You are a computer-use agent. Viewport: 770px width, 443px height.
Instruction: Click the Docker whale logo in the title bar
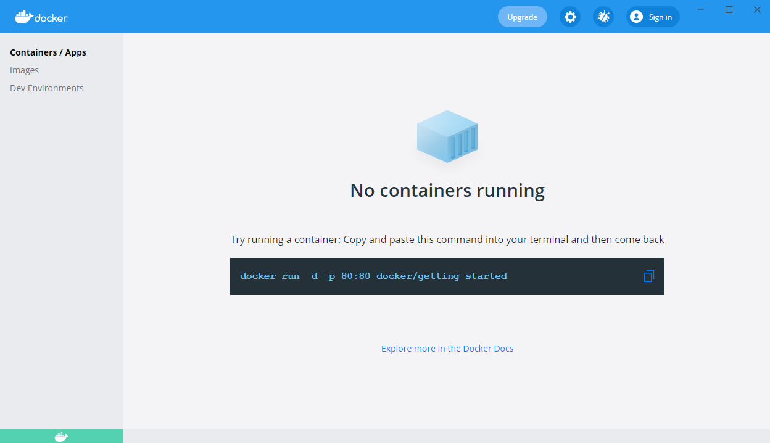point(41,17)
